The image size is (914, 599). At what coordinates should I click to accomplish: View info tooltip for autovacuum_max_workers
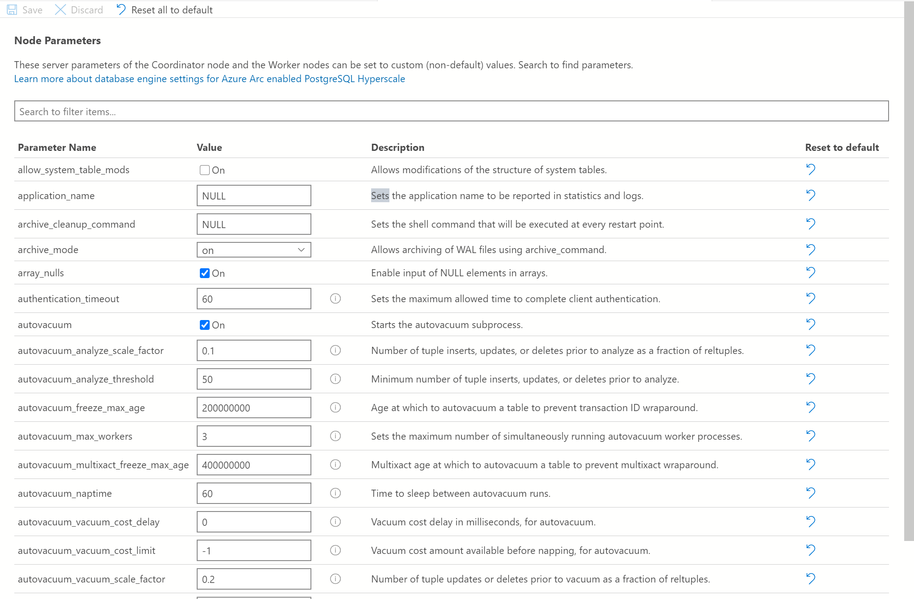pos(335,436)
